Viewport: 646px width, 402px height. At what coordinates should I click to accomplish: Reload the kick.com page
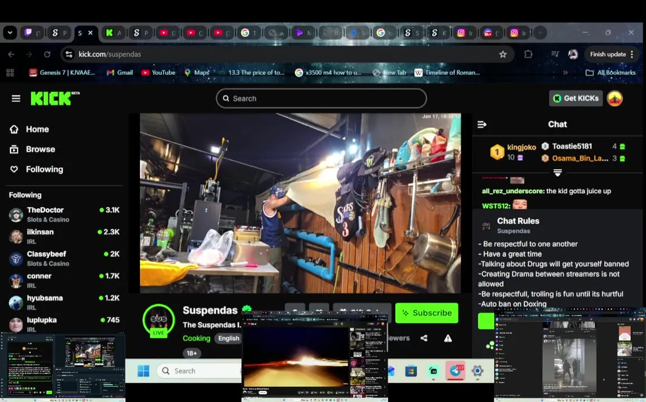[47, 54]
